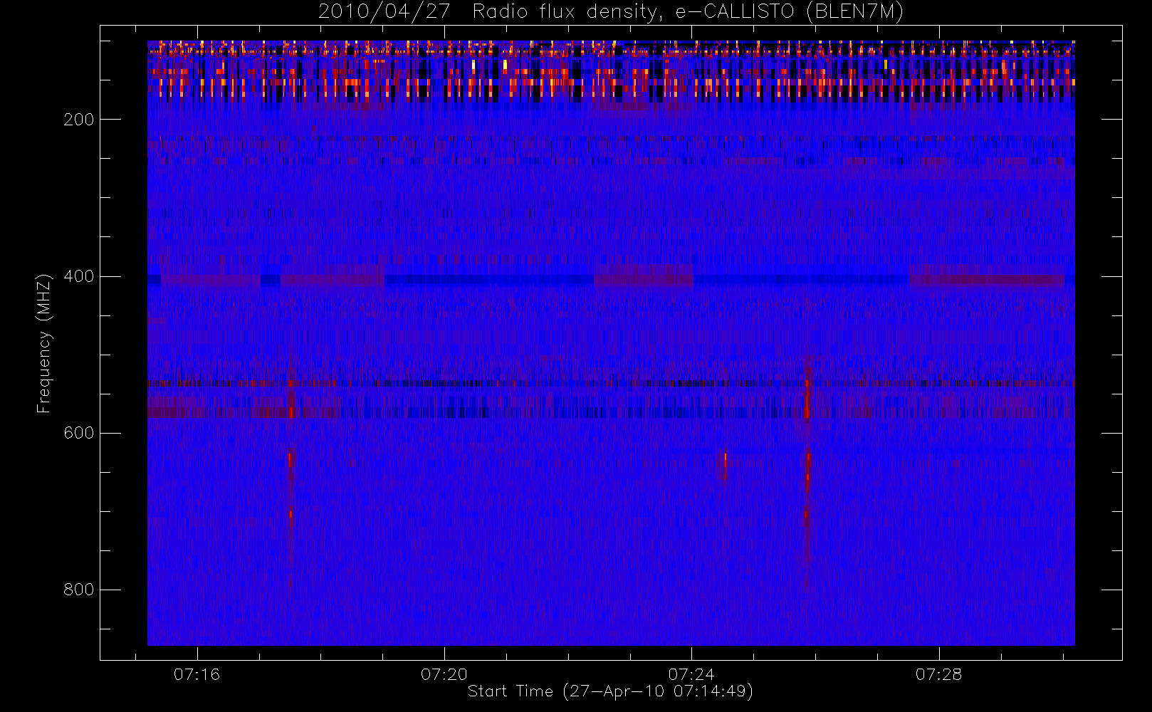Click the '07:28' time tick label
Screen dimensions: 1152x712
(938, 674)
